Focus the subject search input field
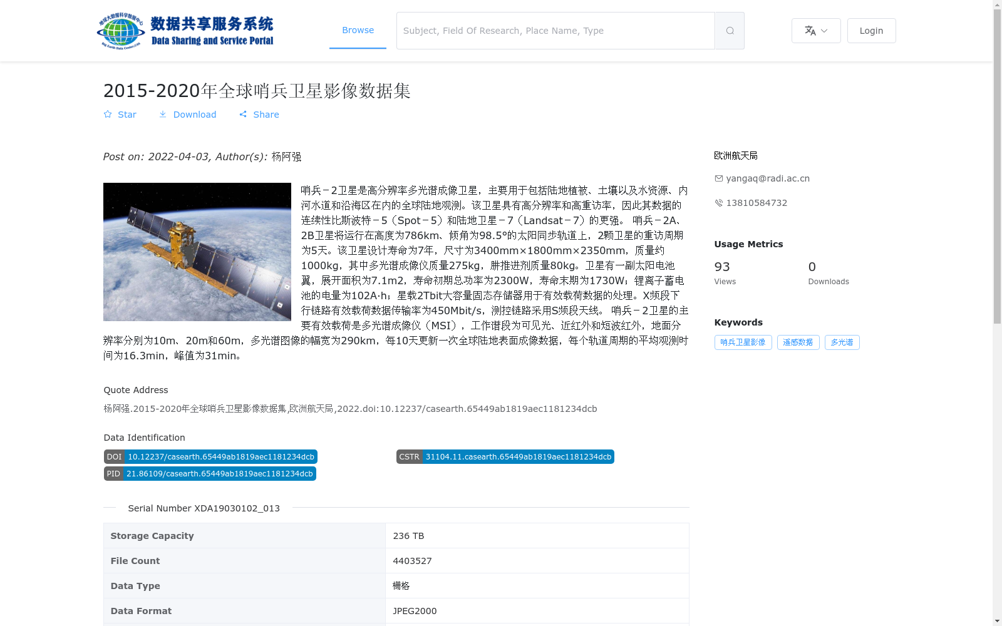 (x=555, y=31)
